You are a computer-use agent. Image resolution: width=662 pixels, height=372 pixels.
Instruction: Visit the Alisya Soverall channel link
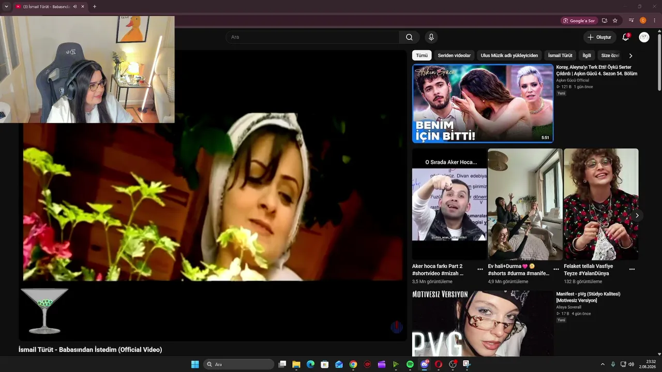569,307
